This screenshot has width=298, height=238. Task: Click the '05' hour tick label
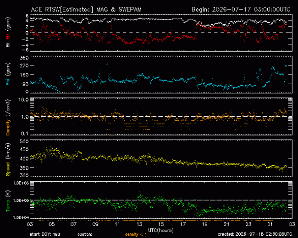point(52,224)
